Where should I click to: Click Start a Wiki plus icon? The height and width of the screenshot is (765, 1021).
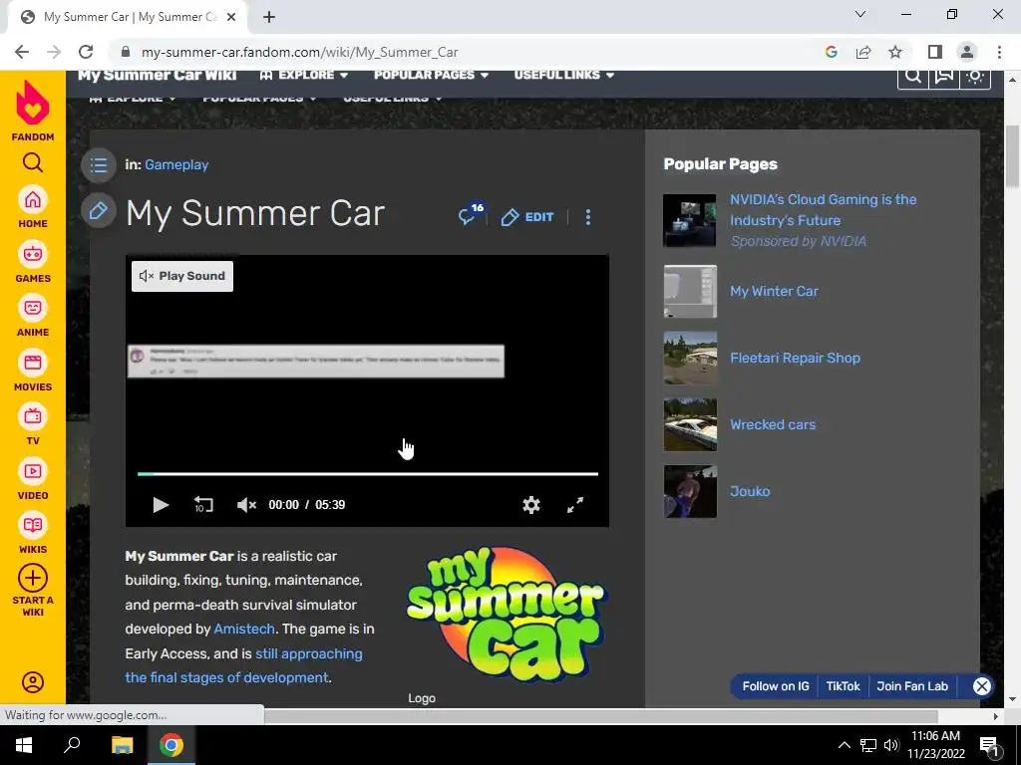[33, 578]
